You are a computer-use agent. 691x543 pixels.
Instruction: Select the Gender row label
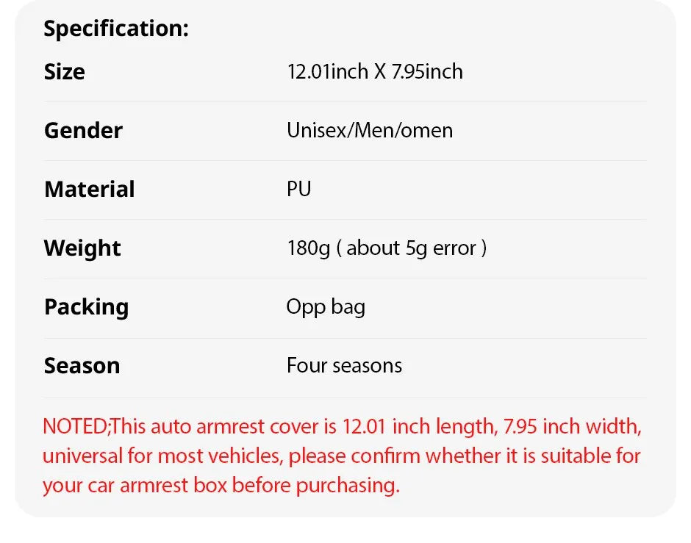[83, 131]
